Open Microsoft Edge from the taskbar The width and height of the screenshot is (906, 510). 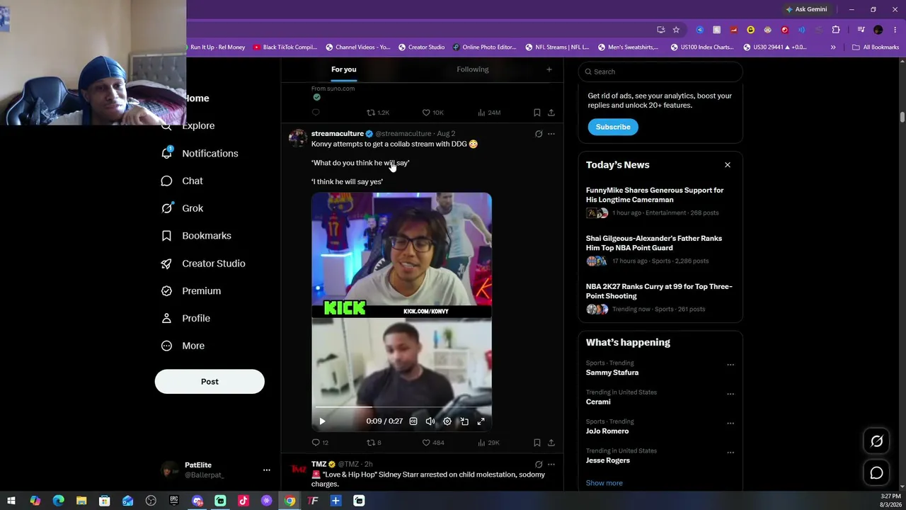[58, 501]
